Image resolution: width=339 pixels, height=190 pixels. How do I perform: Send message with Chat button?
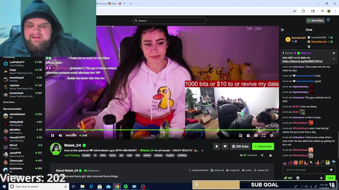tap(330, 178)
